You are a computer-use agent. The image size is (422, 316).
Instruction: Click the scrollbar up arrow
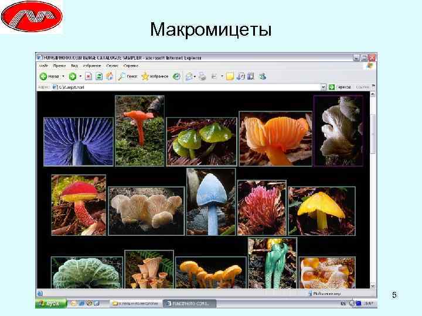373,94
